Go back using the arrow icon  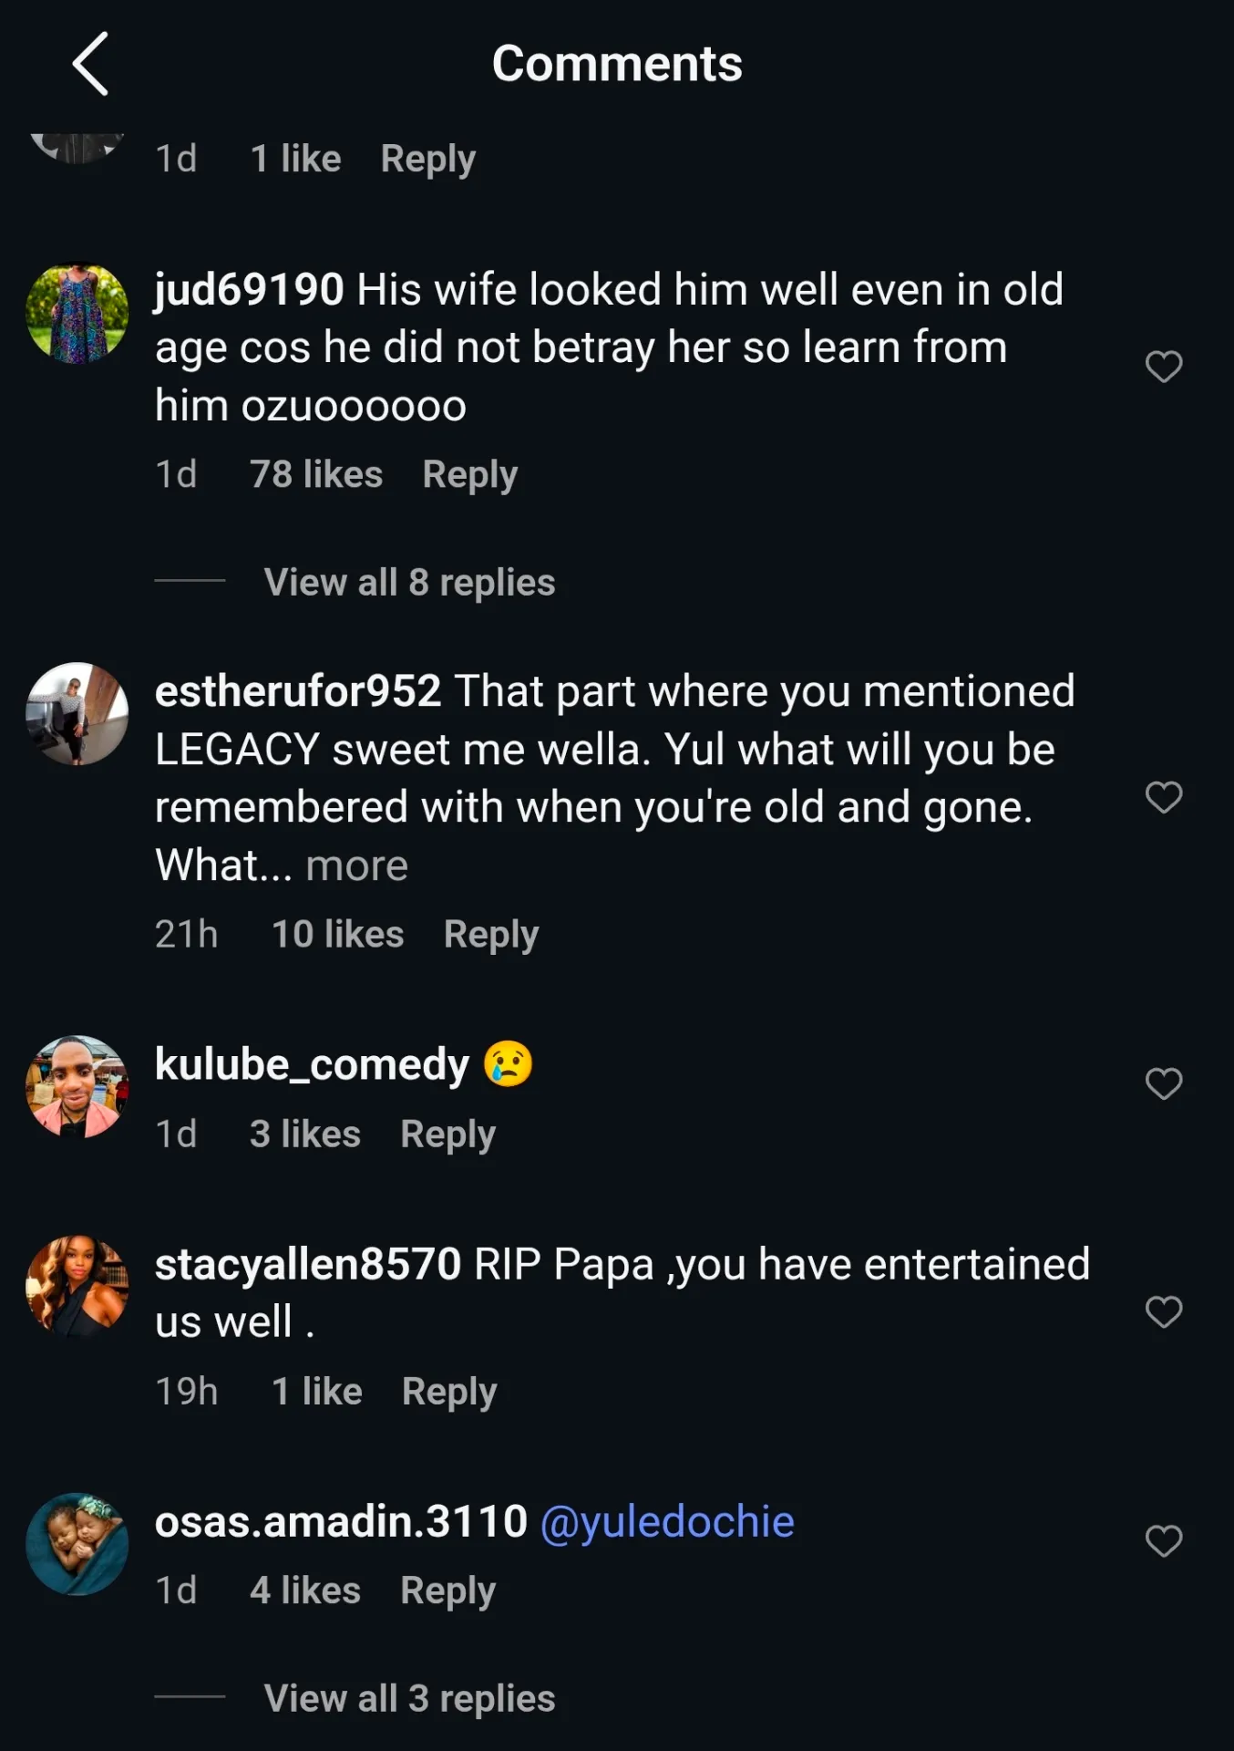[90, 64]
